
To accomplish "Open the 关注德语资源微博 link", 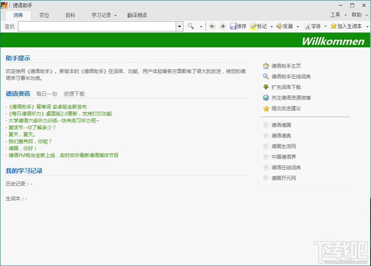I will pos(291,98).
